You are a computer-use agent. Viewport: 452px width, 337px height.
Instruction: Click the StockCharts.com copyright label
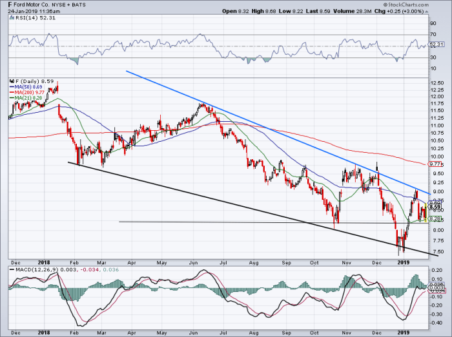point(406,5)
